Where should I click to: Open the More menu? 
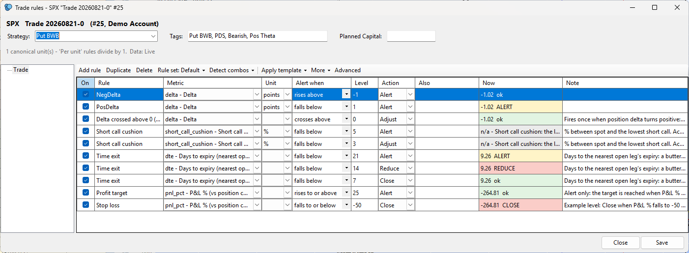pyautogui.click(x=320, y=70)
